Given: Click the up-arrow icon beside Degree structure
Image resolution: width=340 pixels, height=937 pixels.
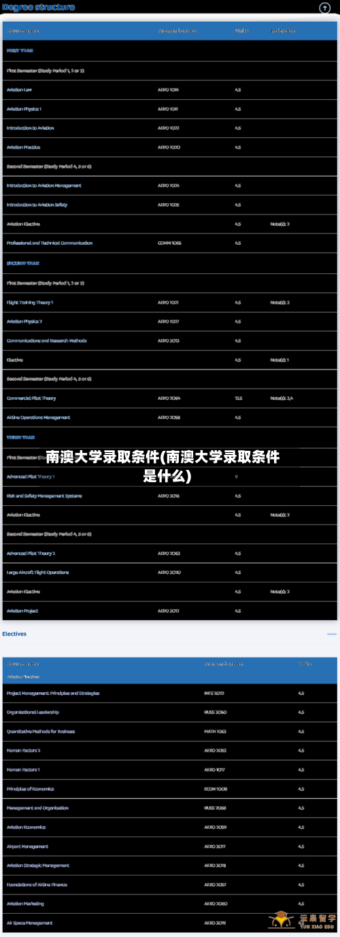Looking at the screenshot, I should click(x=324, y=8).
